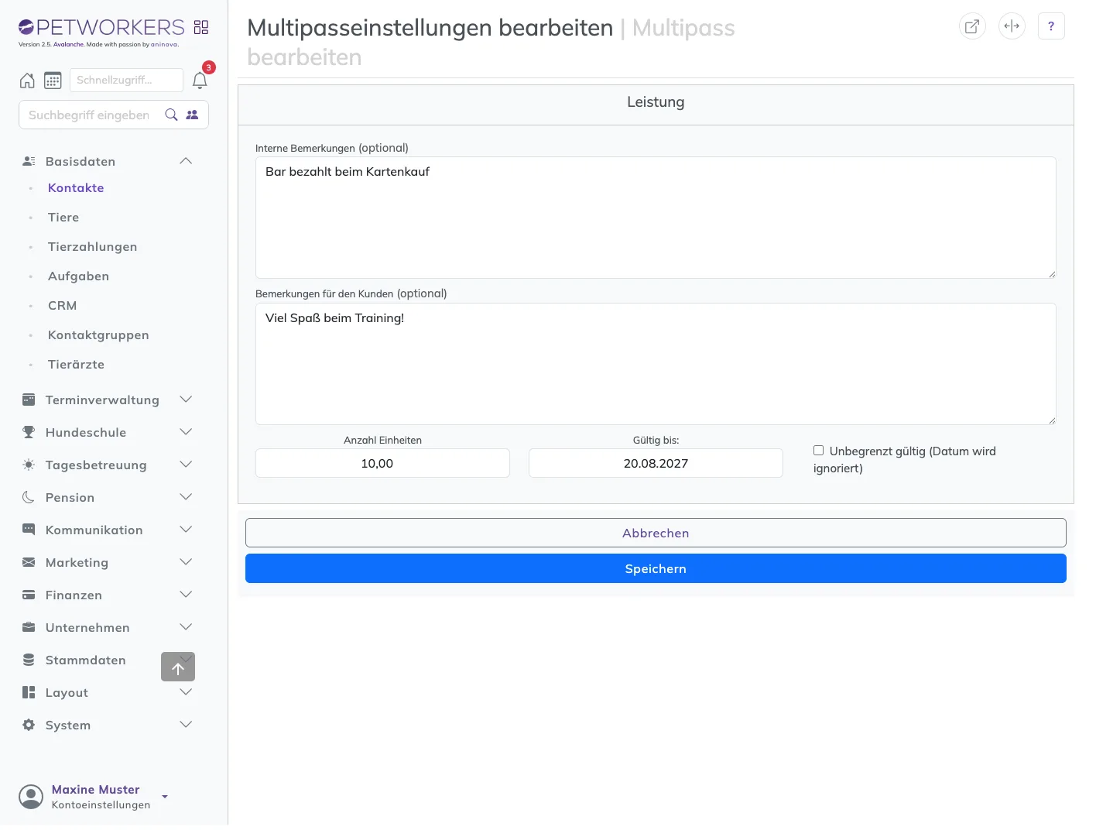Open the apps grid icon beside logo
Screen dimensions: 1096x837
[x=201, y=27]
